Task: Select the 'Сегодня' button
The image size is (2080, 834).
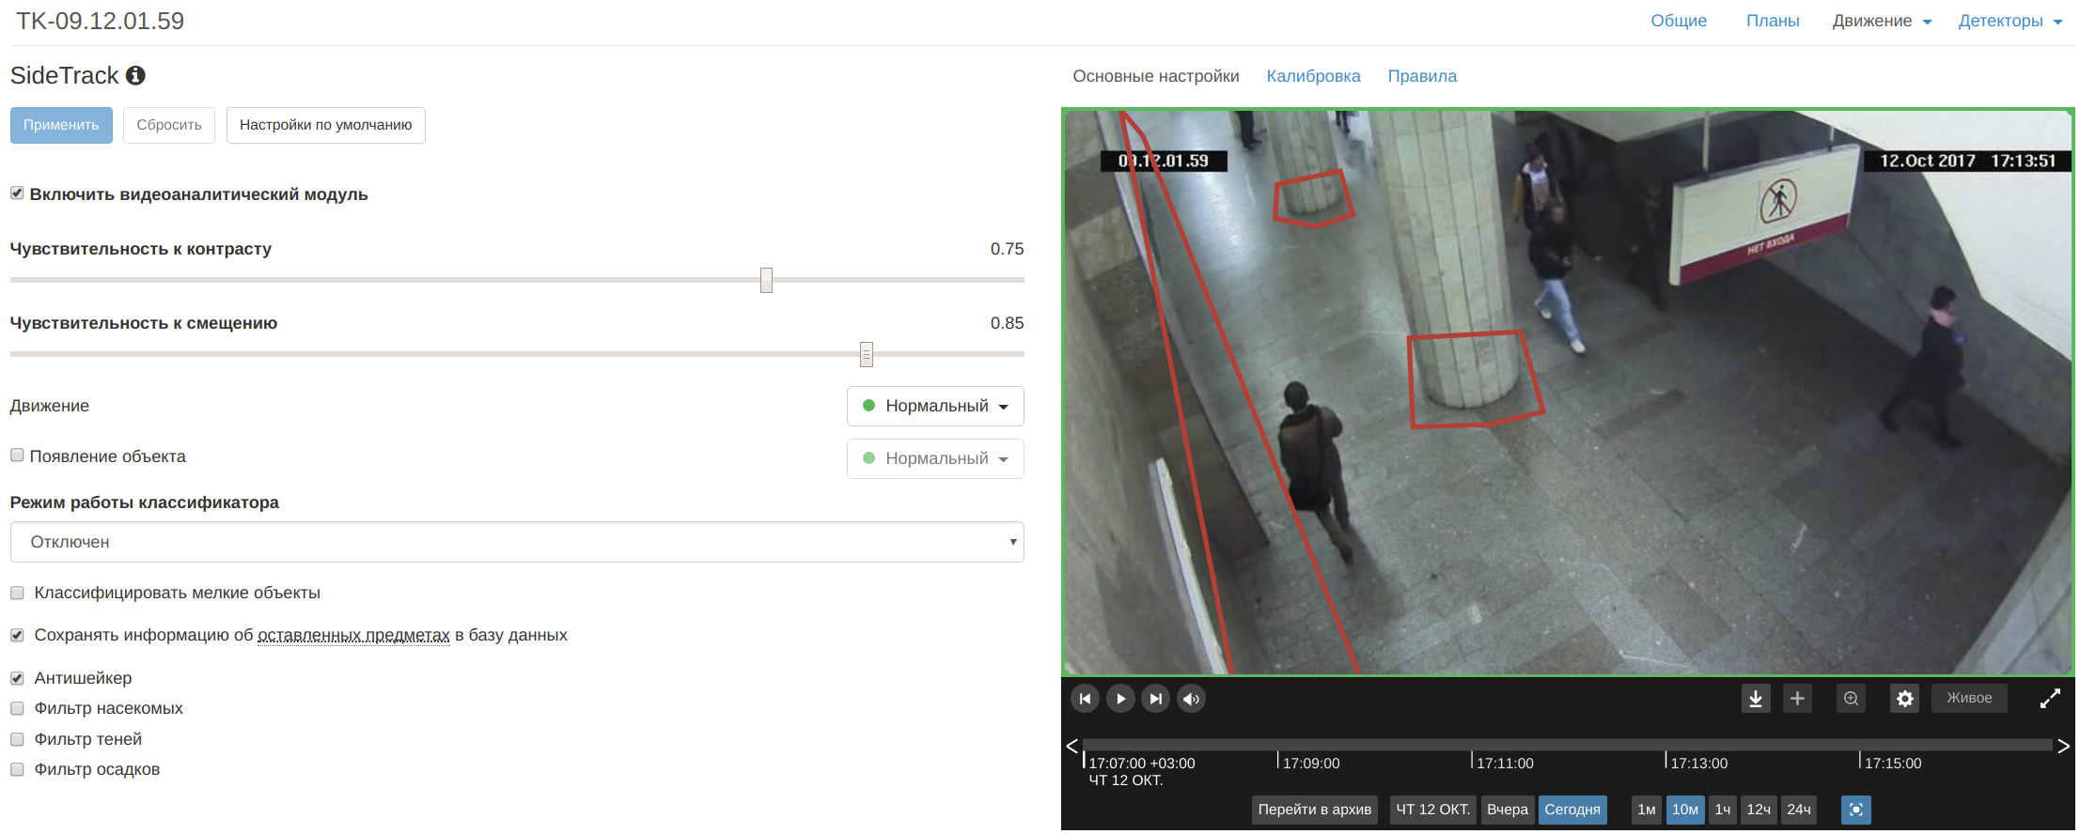Action: 1572,810
